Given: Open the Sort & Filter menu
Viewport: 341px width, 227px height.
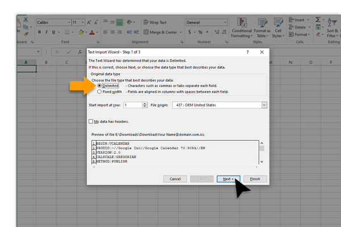Looking at the screenshot, I should coord(332,28).
